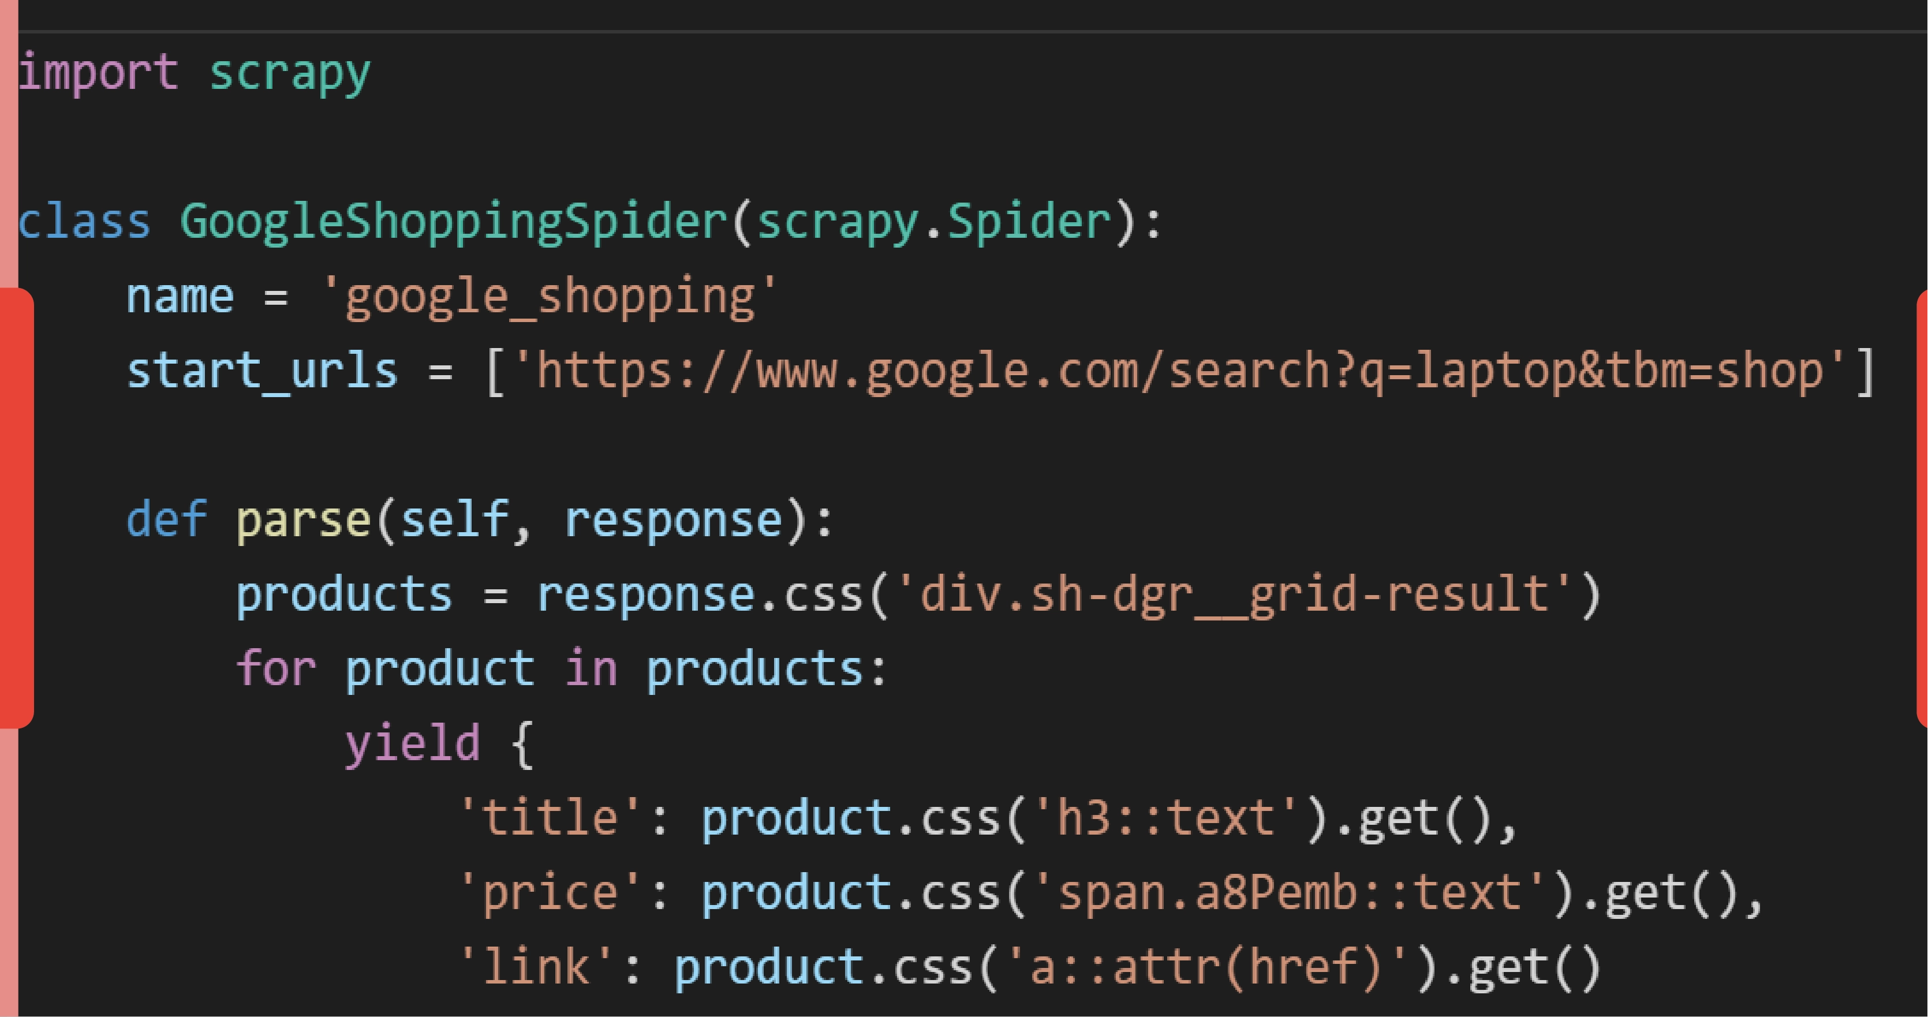Click the 'google_shopping' string
Viewport: 1928px width, 1017px height.
[x=550, y=297]
